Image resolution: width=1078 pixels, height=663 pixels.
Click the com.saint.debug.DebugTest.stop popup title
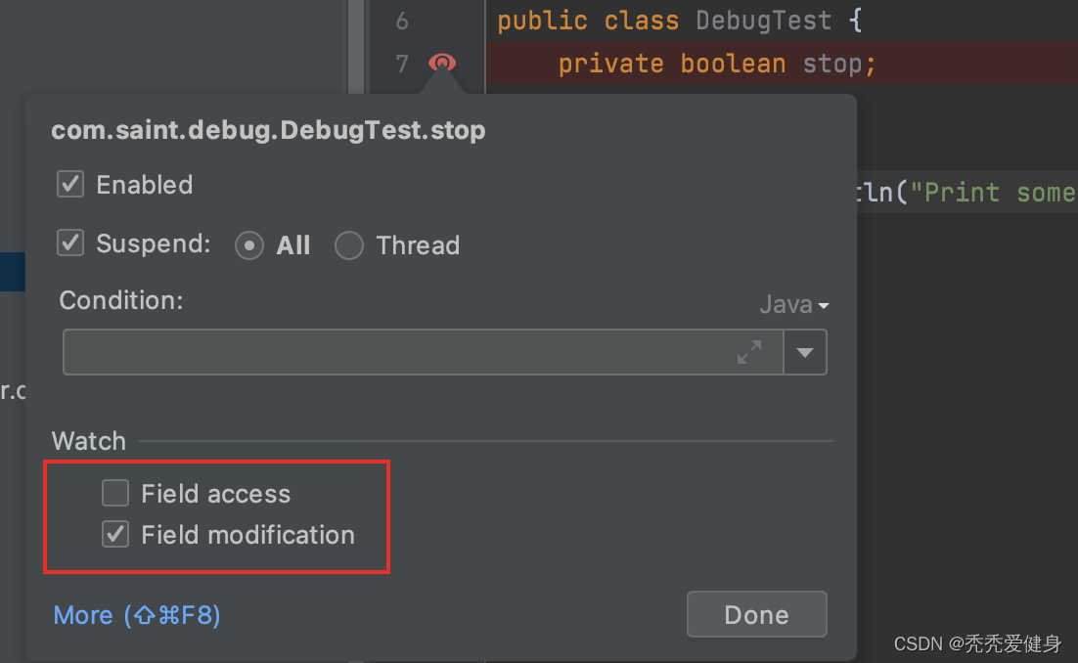point(268,130)
